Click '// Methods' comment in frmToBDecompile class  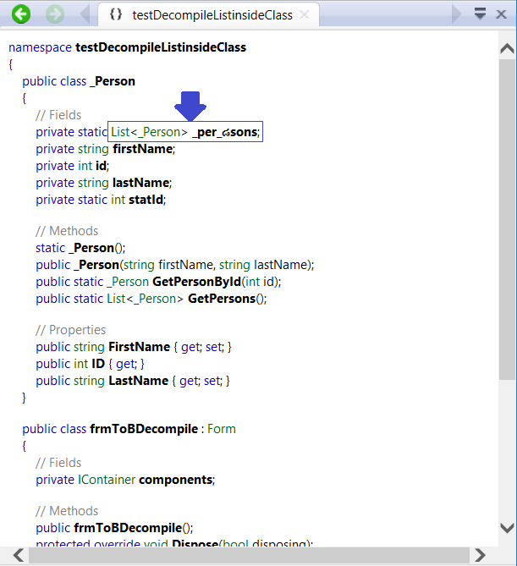[x=67, y=512]
